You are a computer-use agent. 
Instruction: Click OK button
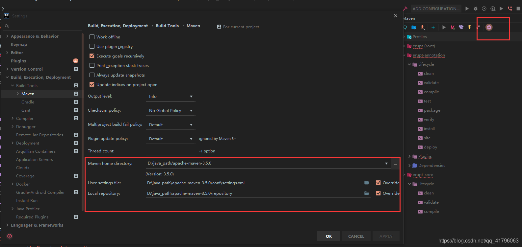(329, 236)
